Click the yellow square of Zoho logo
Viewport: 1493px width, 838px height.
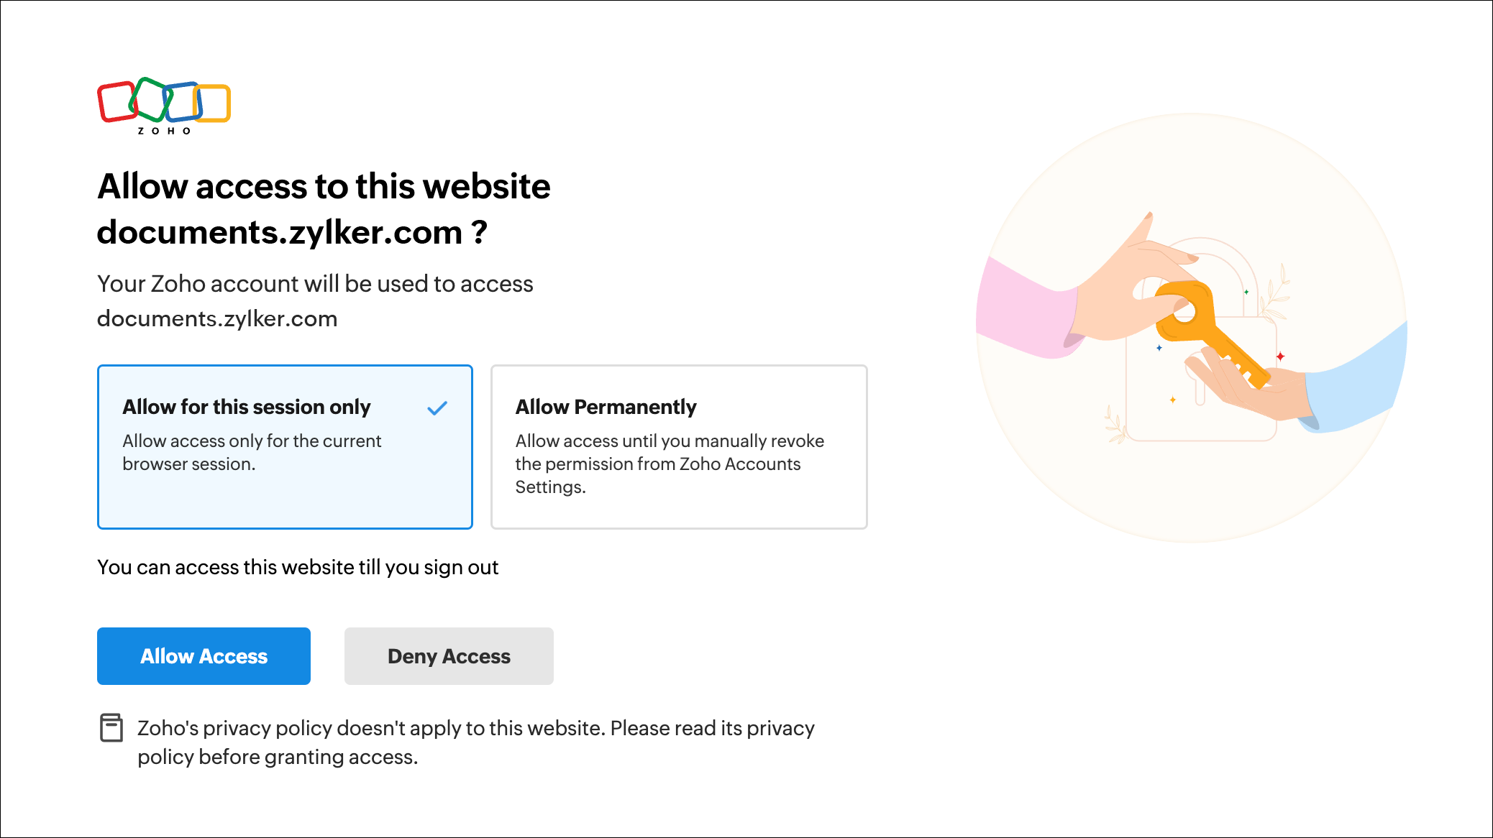213,103
